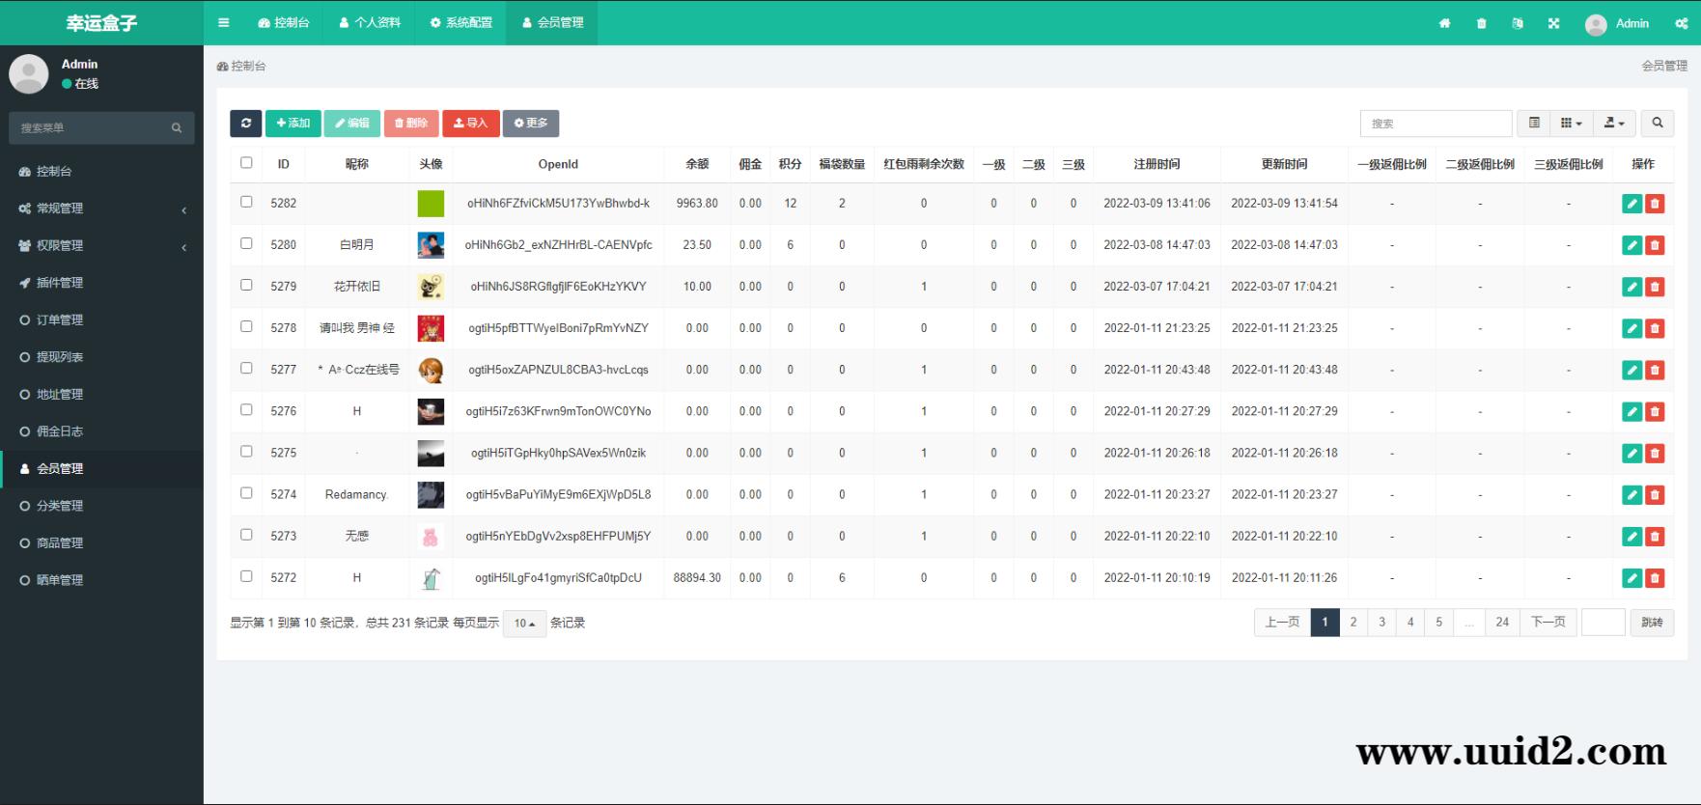The width and height of the screenshot is (1701, 805).
Task: Expand the 常规管理 sidebar menu
Action: click(101, 208)
